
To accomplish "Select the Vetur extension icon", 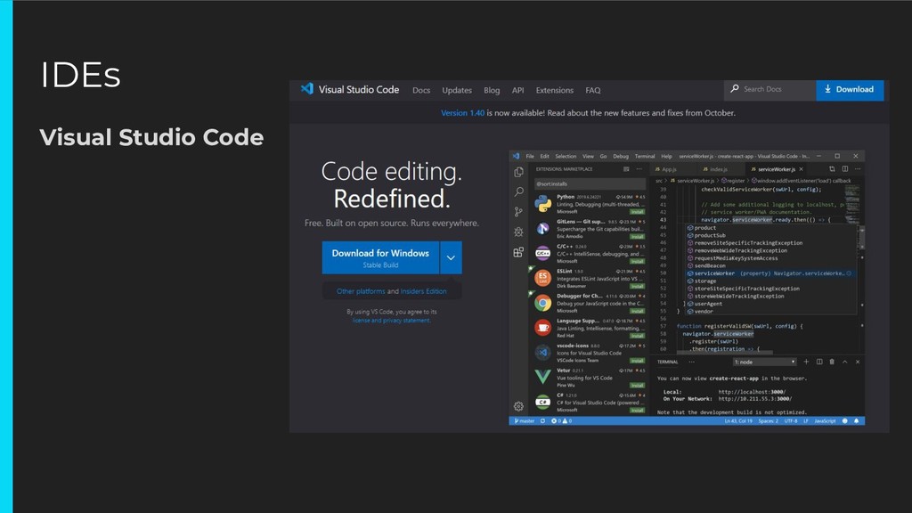I will tap(542, 377).
